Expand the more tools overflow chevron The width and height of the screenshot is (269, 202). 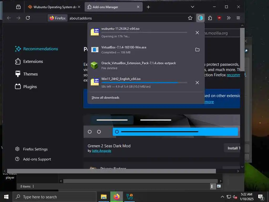coord(229,18)
